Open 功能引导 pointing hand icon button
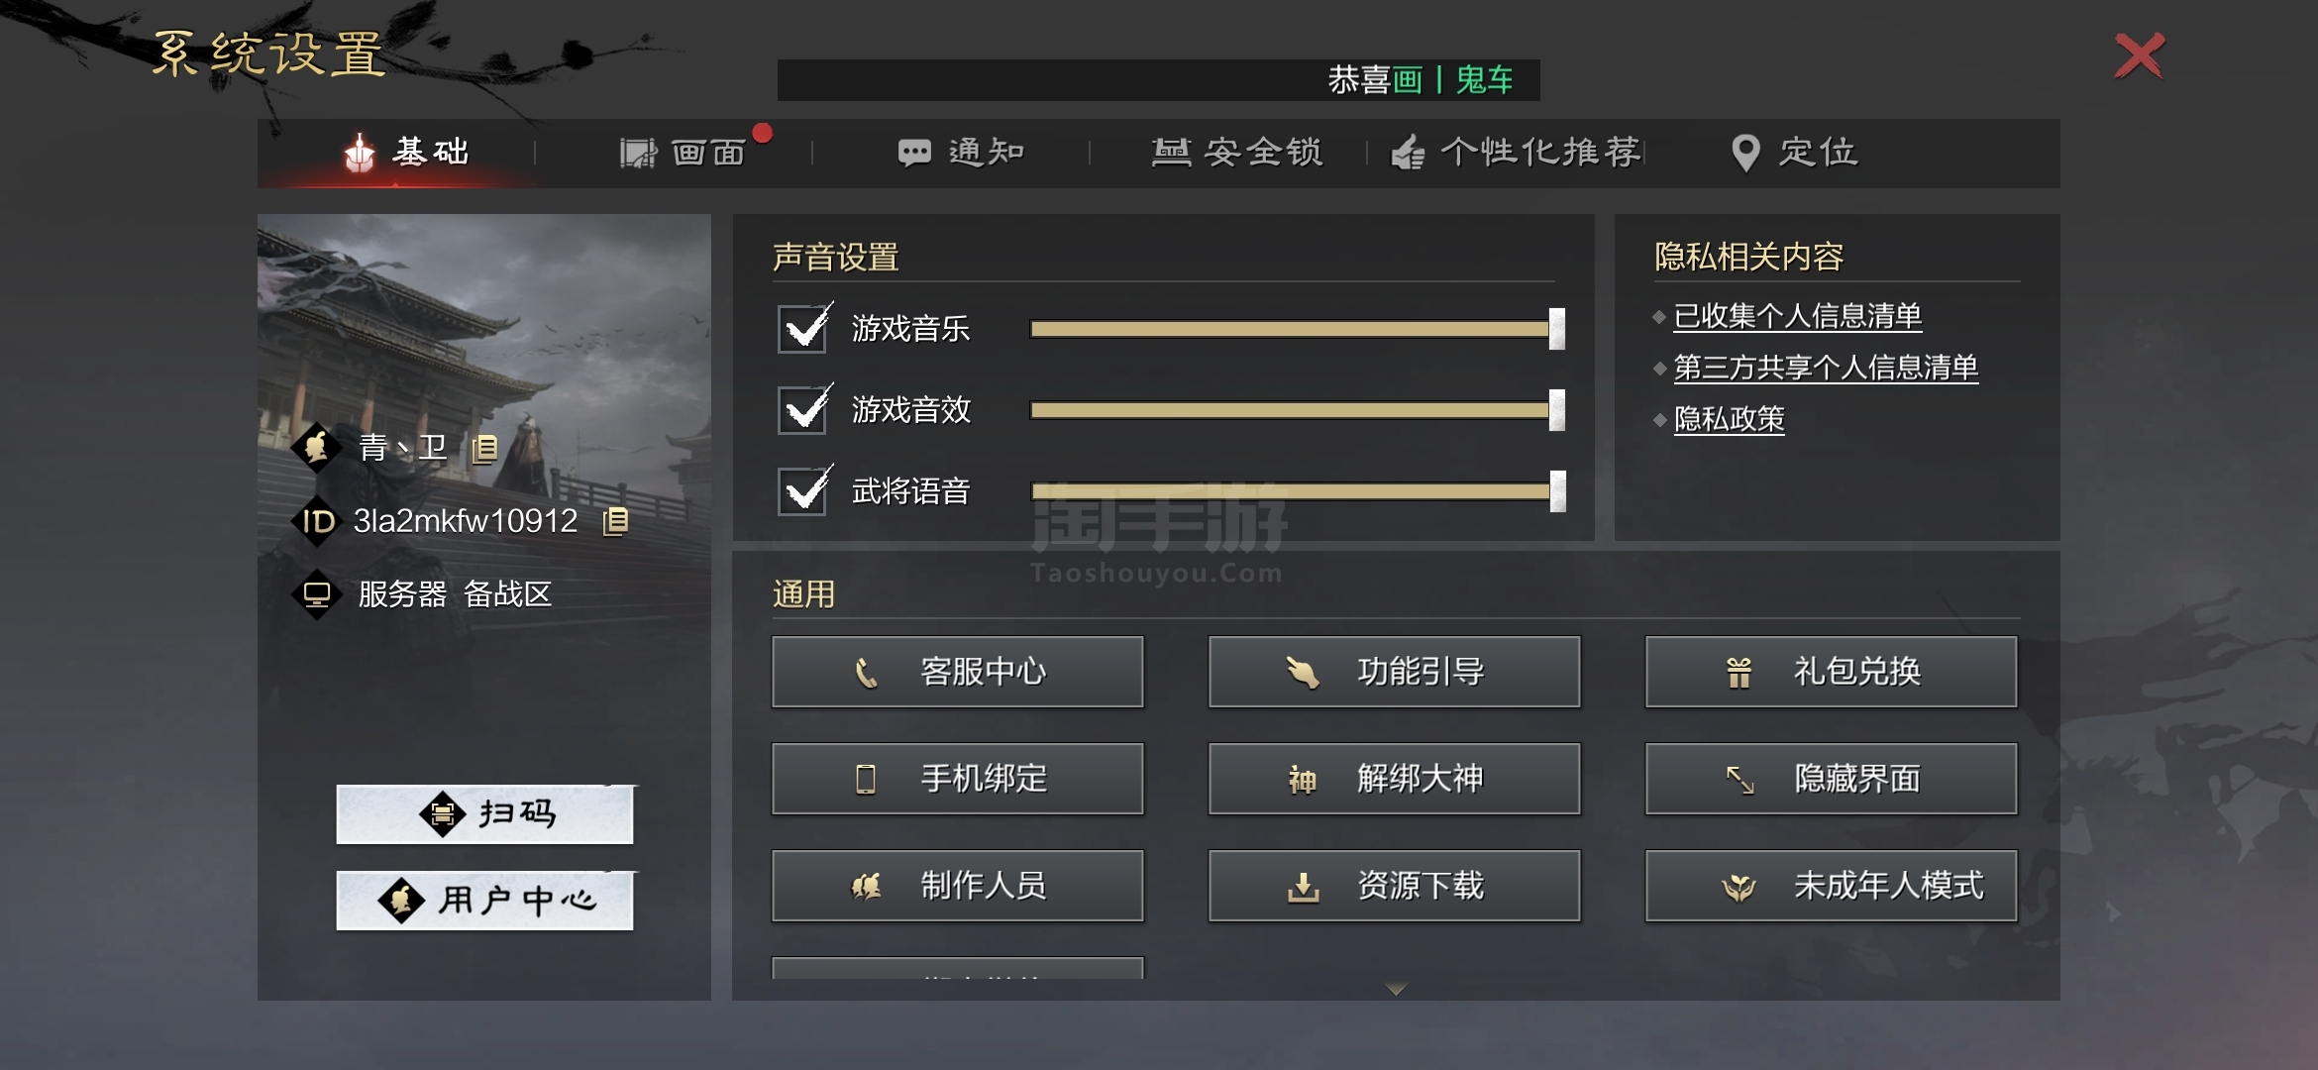This screenshot has width=2318, height=1070. [x=1394, y=672]
